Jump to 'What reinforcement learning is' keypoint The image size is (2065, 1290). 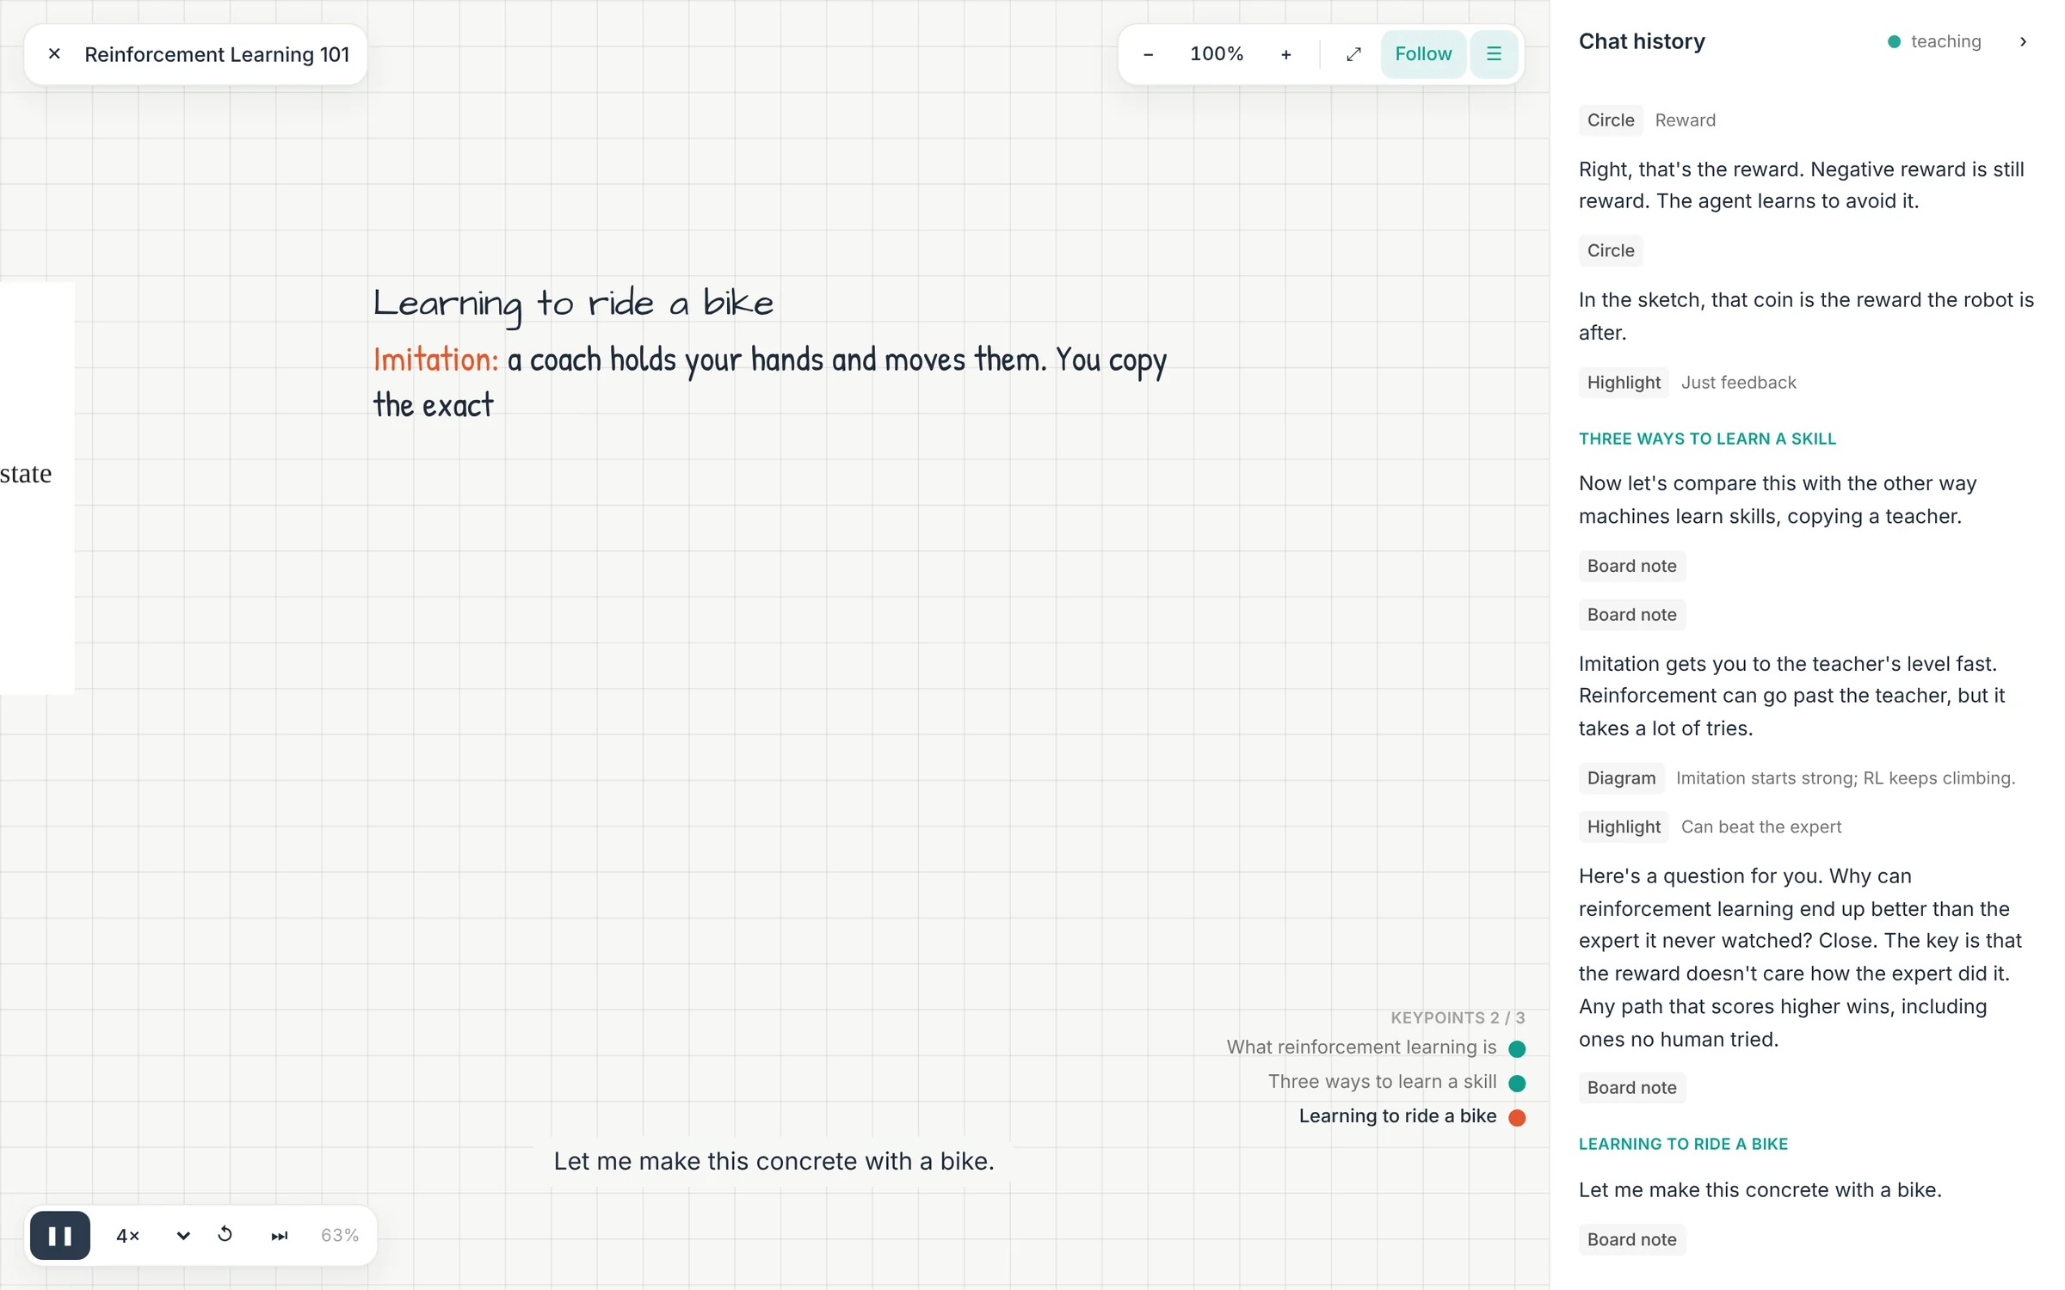pos(1376,1047)
